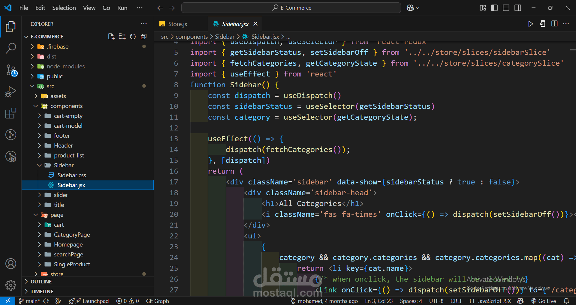Close the Sidebar.jsx editor tab
576x305 pixels.
(255, 24)
